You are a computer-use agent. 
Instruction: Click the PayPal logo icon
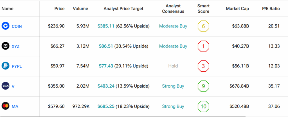(5, 66)
